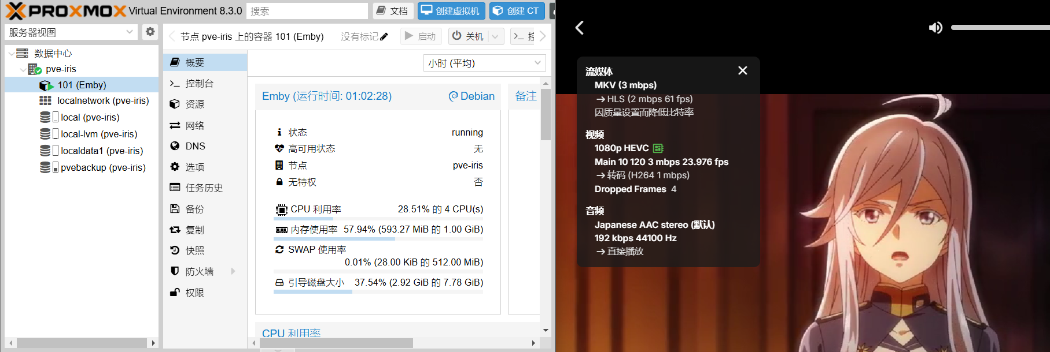Image resolution: width=1050 pixels, height=352 pixels.
Task: Open the 权限 permissions tab
Action: coord(205,293)
